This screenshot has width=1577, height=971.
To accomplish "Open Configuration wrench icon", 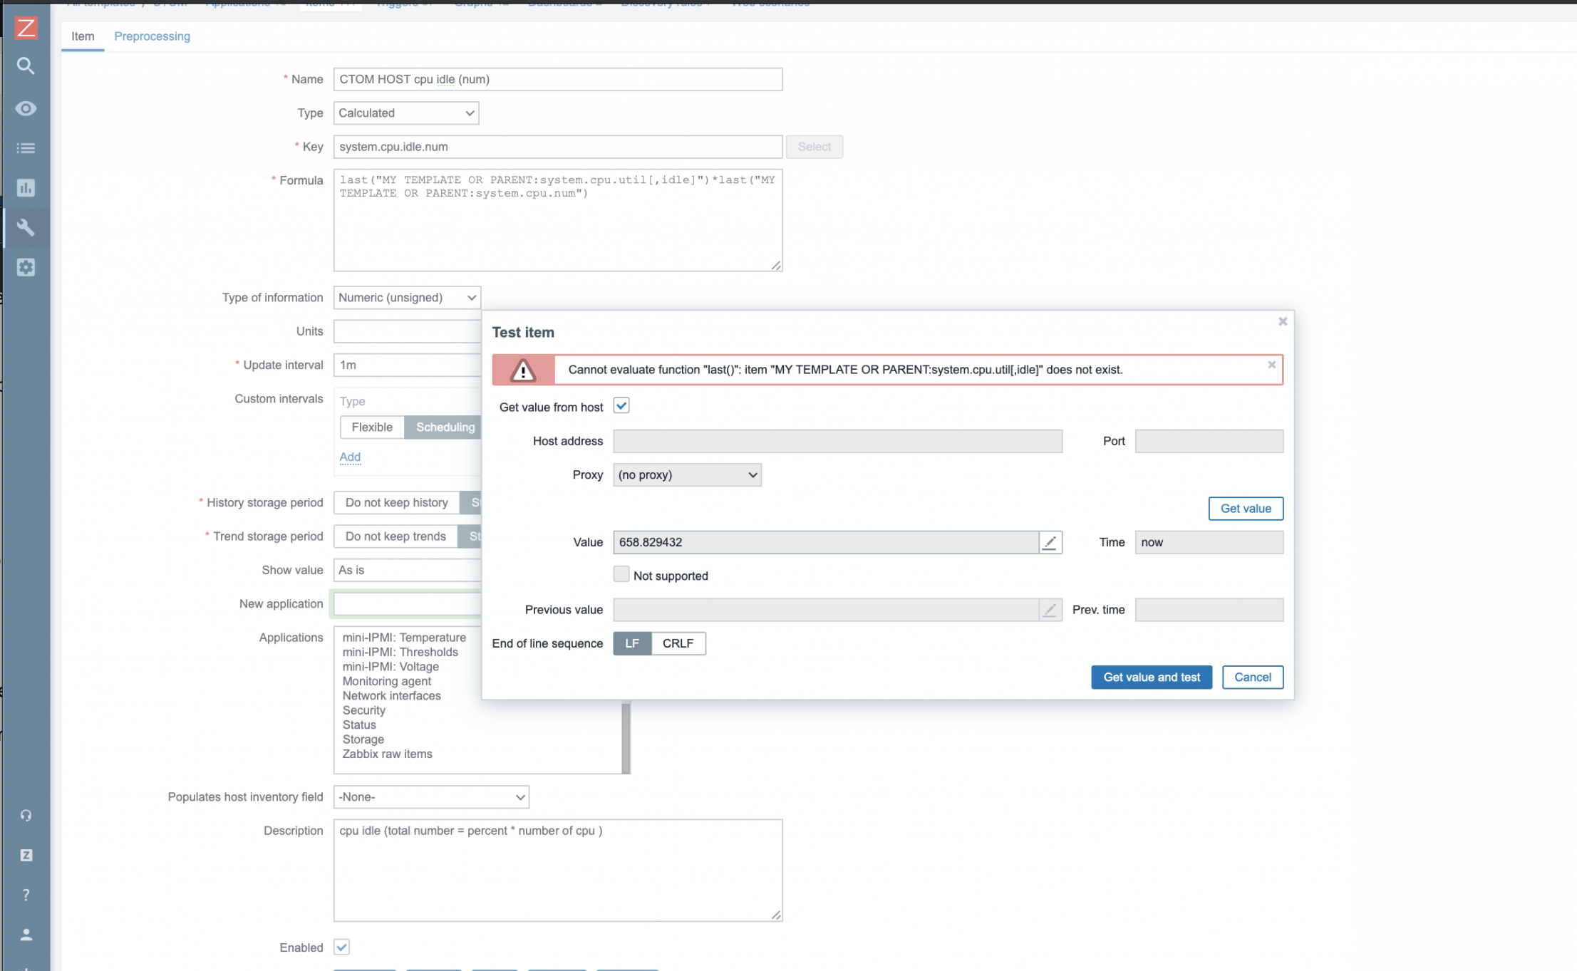I will (26, 228).
